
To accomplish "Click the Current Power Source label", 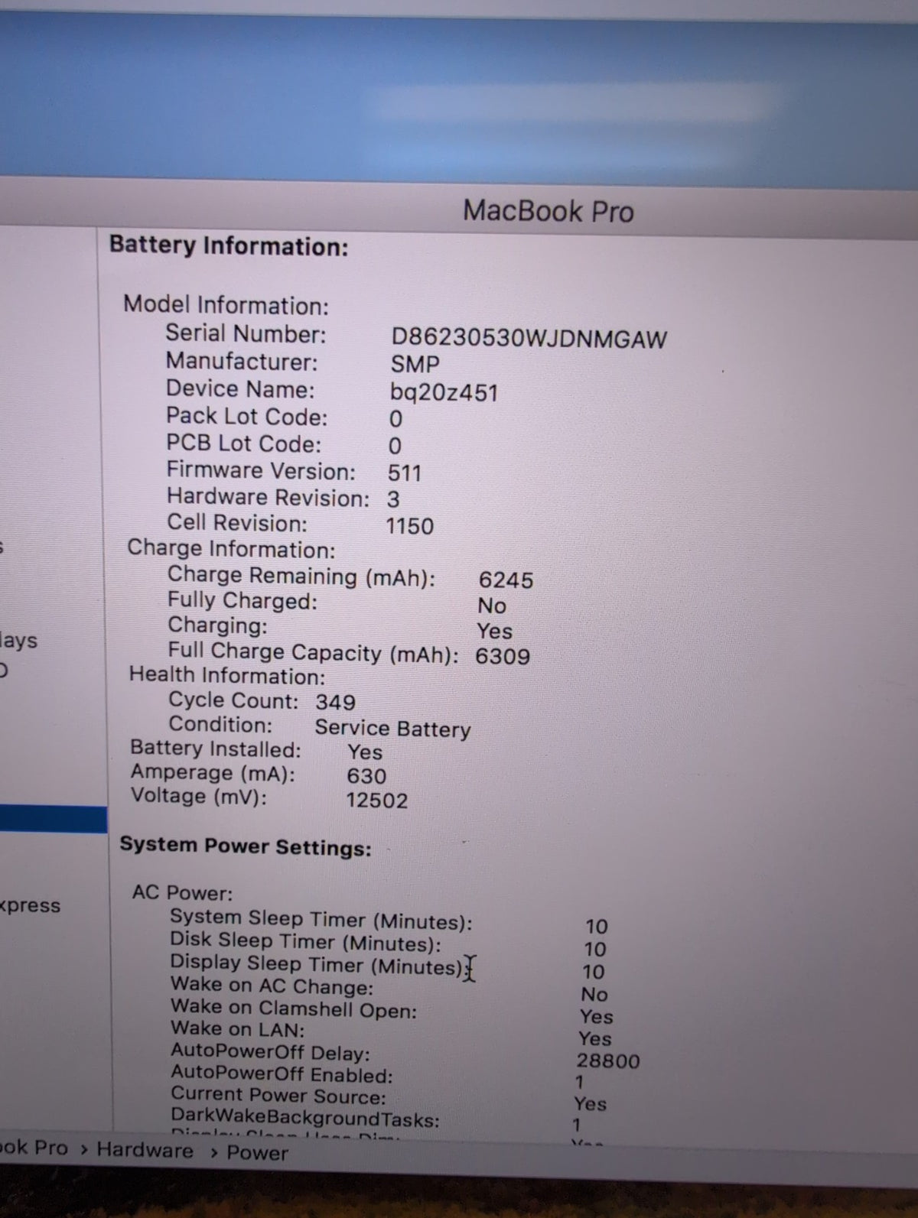I will tap(278, 1096).
